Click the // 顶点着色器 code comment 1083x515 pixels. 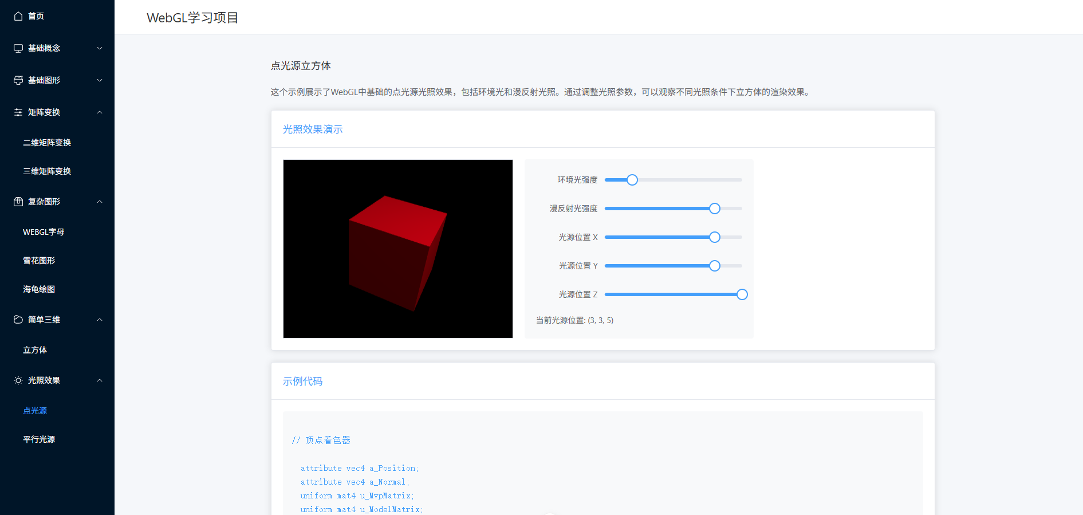coord(321,441)
